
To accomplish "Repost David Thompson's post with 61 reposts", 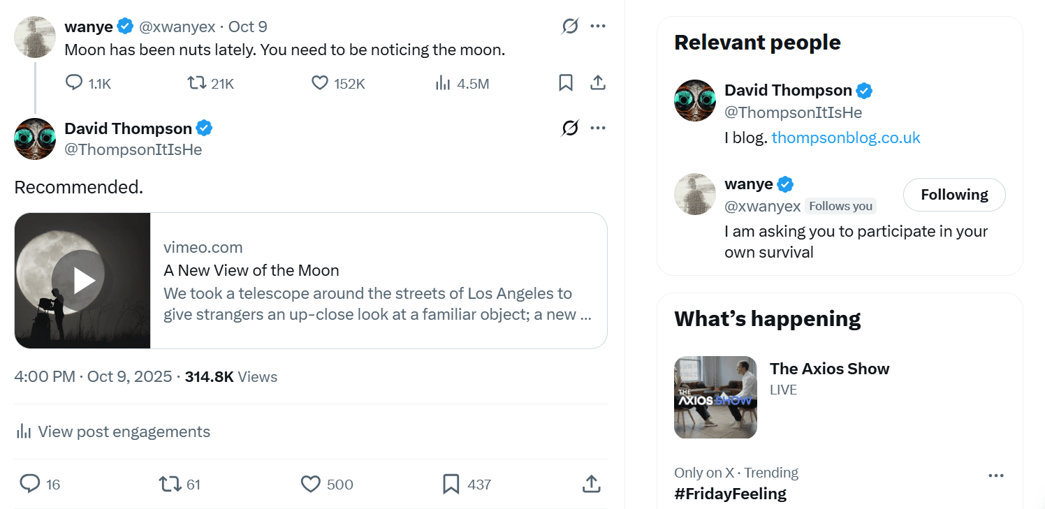I will 169,484.
